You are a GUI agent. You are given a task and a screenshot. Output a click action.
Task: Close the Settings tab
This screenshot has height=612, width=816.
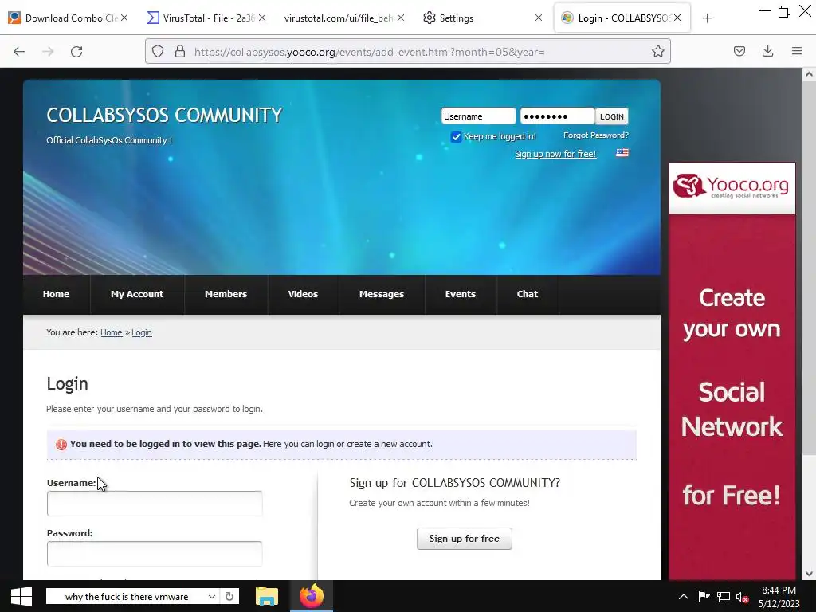point(539,18)
